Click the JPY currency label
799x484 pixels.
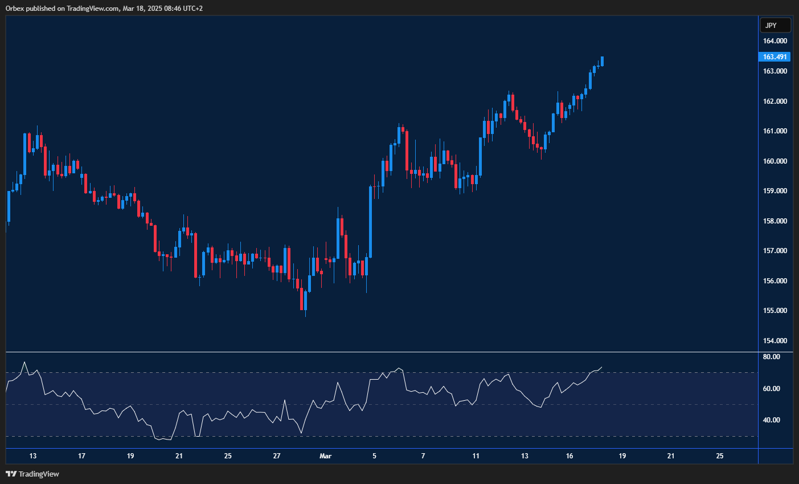(775, 25)
